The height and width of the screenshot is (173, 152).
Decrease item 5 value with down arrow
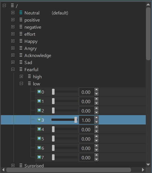[96, 141]
